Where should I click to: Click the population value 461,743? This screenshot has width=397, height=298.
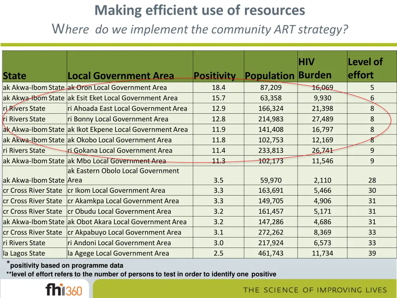point(271,253)
